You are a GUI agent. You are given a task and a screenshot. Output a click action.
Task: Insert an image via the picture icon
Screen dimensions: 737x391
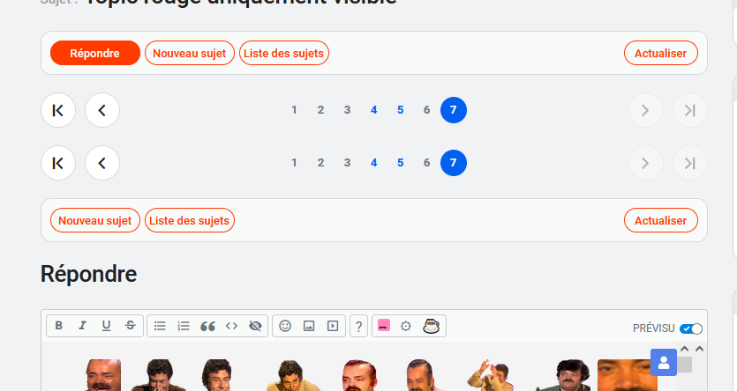(x=309, y=326)
